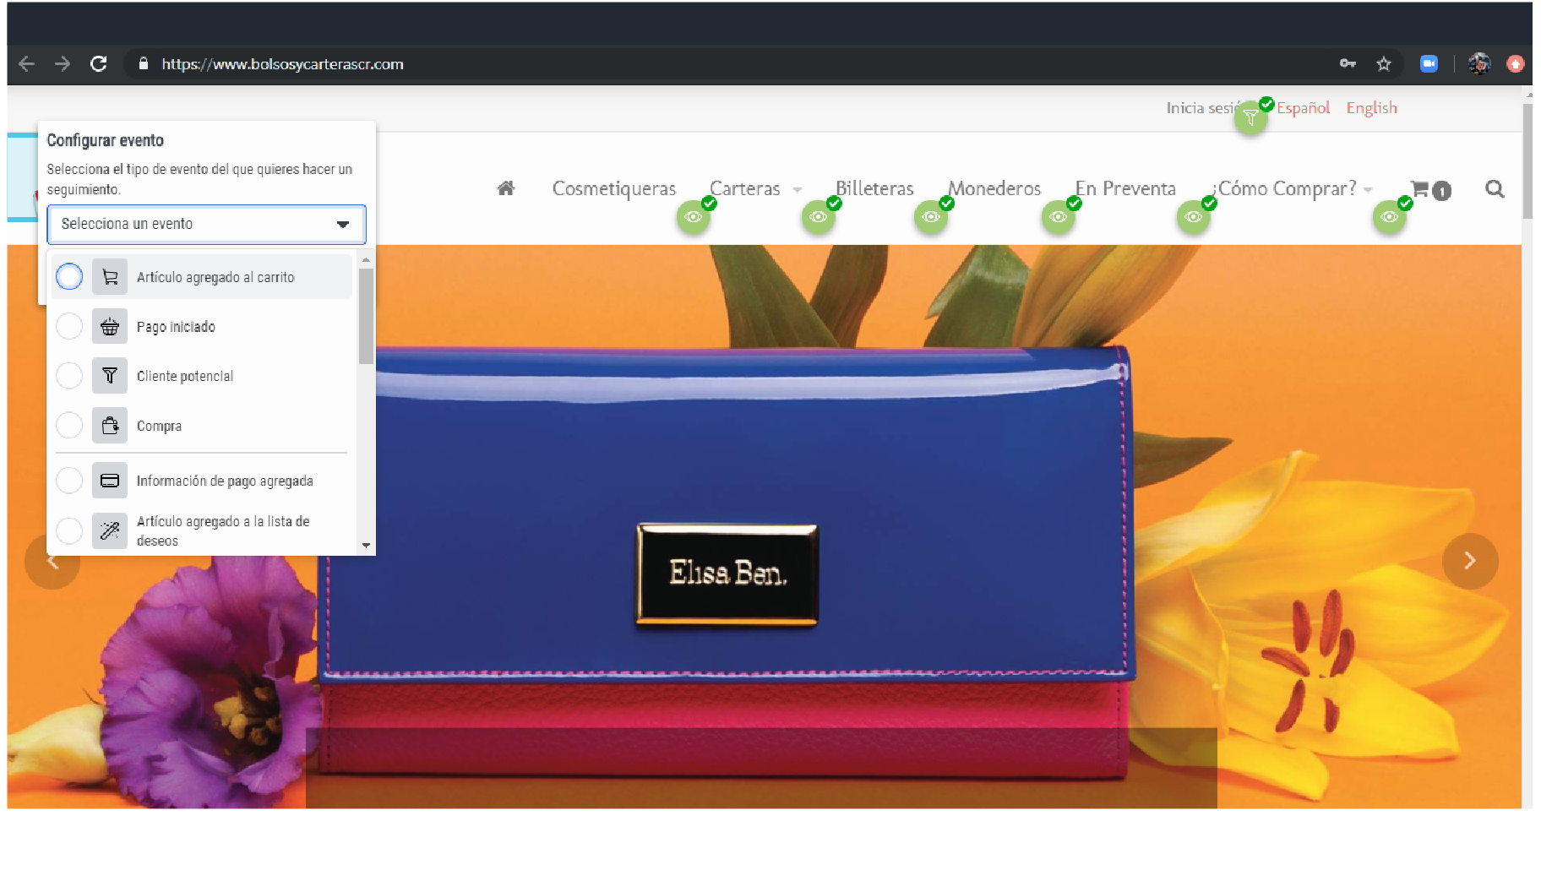The image size is (1541, 870).
Task: Switch site language to English
Action: pyautogui.click(x=1372, y=108)
